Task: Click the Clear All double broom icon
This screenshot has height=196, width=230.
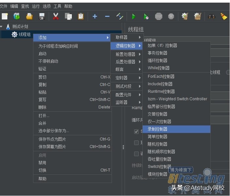Action: pyautogui.click(x=198, y=16)
